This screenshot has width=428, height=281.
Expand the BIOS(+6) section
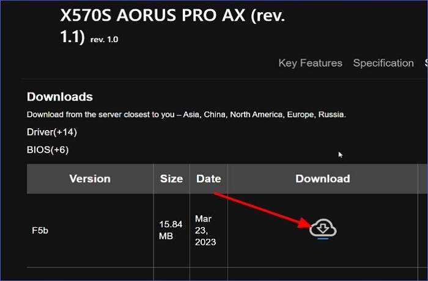point(48,149)
